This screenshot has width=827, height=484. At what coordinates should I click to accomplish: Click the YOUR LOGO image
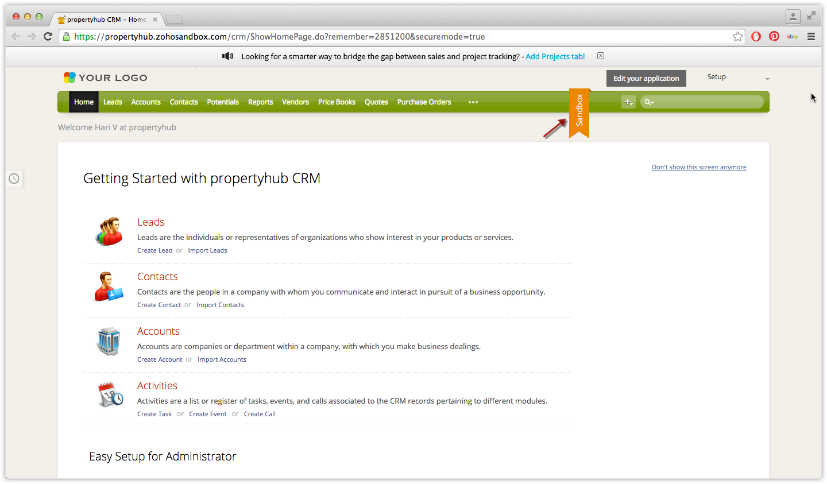pyautogui.click(x=106, y=78)
